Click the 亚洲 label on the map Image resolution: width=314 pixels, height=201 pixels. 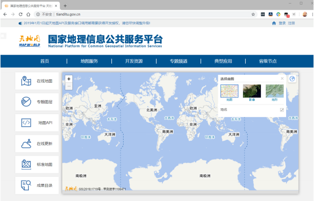(x=98, y=106)
